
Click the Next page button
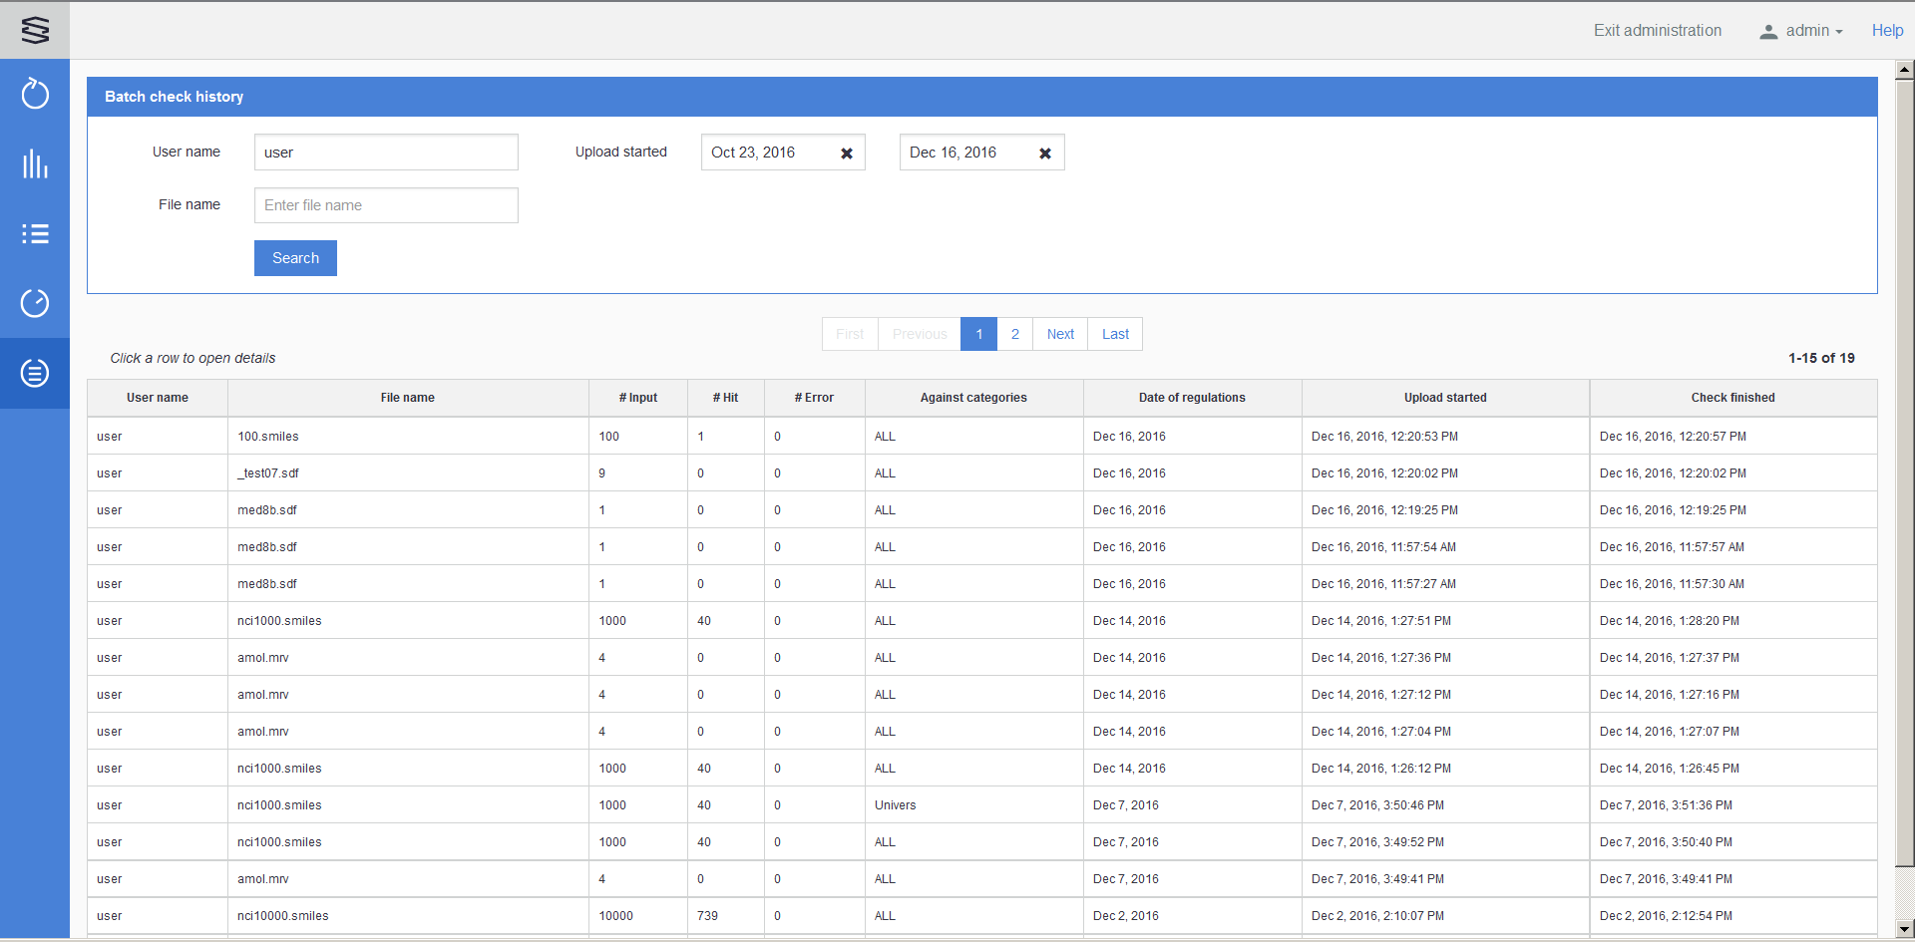point(1060,334)
